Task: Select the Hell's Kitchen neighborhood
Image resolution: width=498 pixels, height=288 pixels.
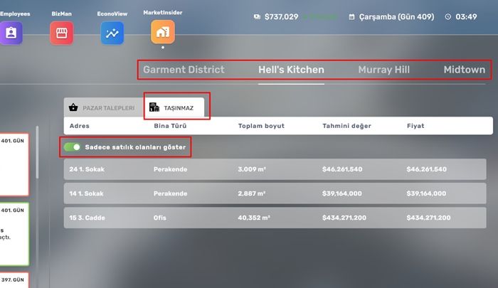Action: point(291,70)
